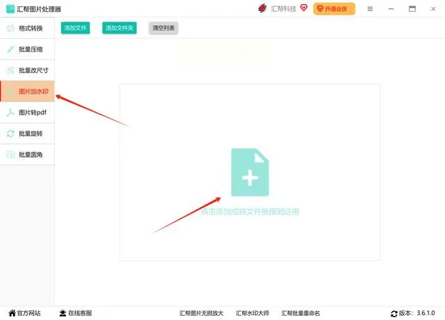Image resolution: width=445 pixels, height=320 pixels.
Task: Click the 批量旋转 rotate icon
Action: coord(10,133)
